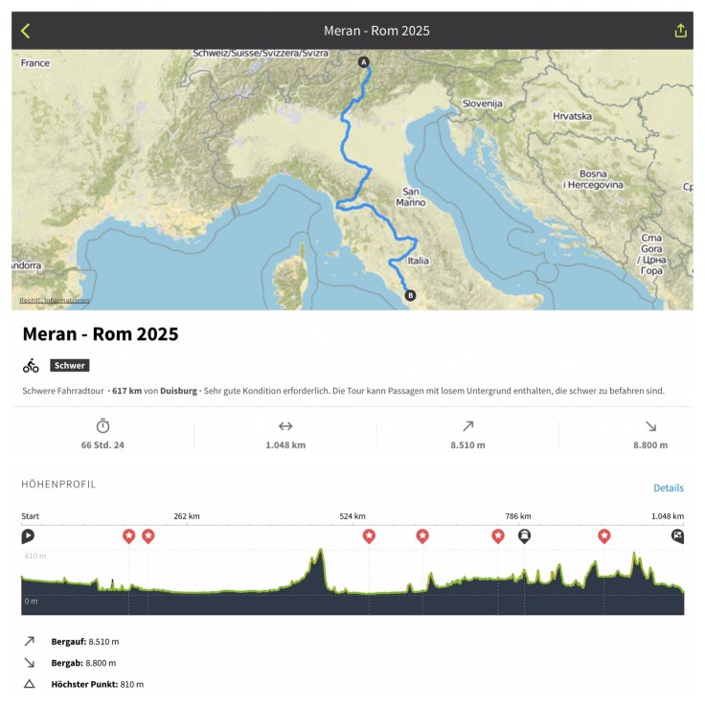Tap the start play marker on elevation profile
This screenshot has width=705, height=705.
click(28, 536)
